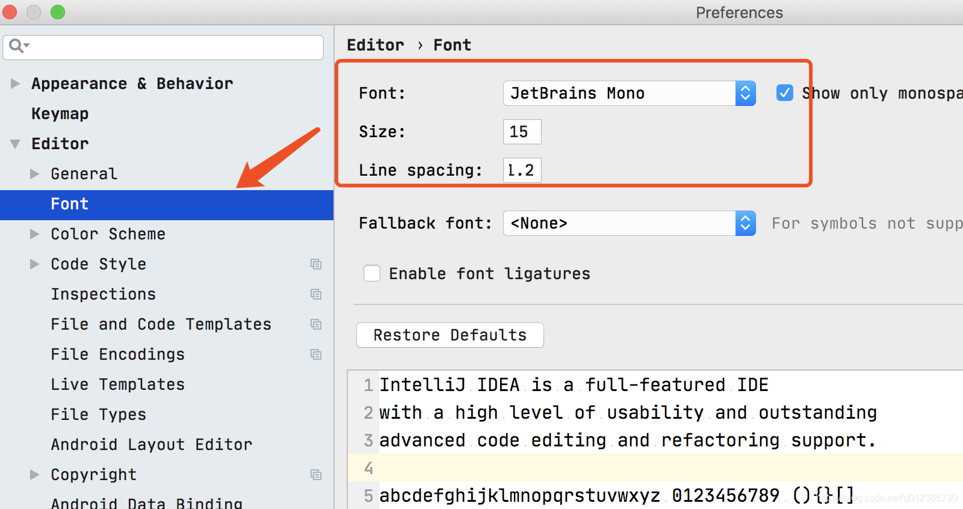The width and height of the screenshot is (963, 509).
Task: Click the project-level icon beside File Encodings
Action: [x=315, y=354]
